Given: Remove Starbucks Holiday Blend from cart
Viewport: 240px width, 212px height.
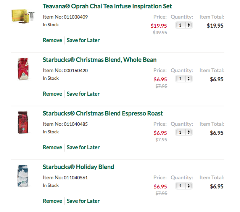Looking at the screenshot, I should coord(52,201).
